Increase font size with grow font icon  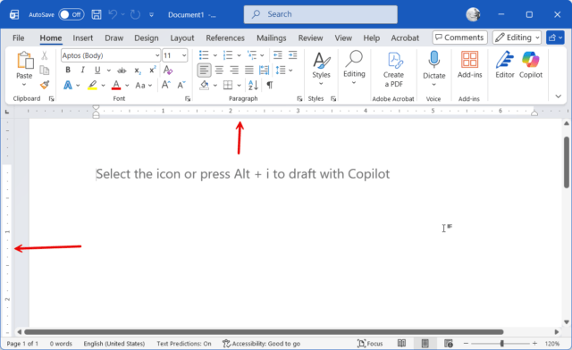pos(165,85)
